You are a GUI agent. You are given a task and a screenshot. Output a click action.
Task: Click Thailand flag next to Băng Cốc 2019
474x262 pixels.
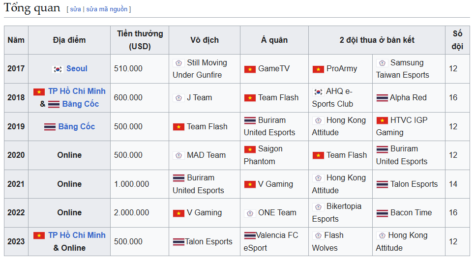pos(50,127)
